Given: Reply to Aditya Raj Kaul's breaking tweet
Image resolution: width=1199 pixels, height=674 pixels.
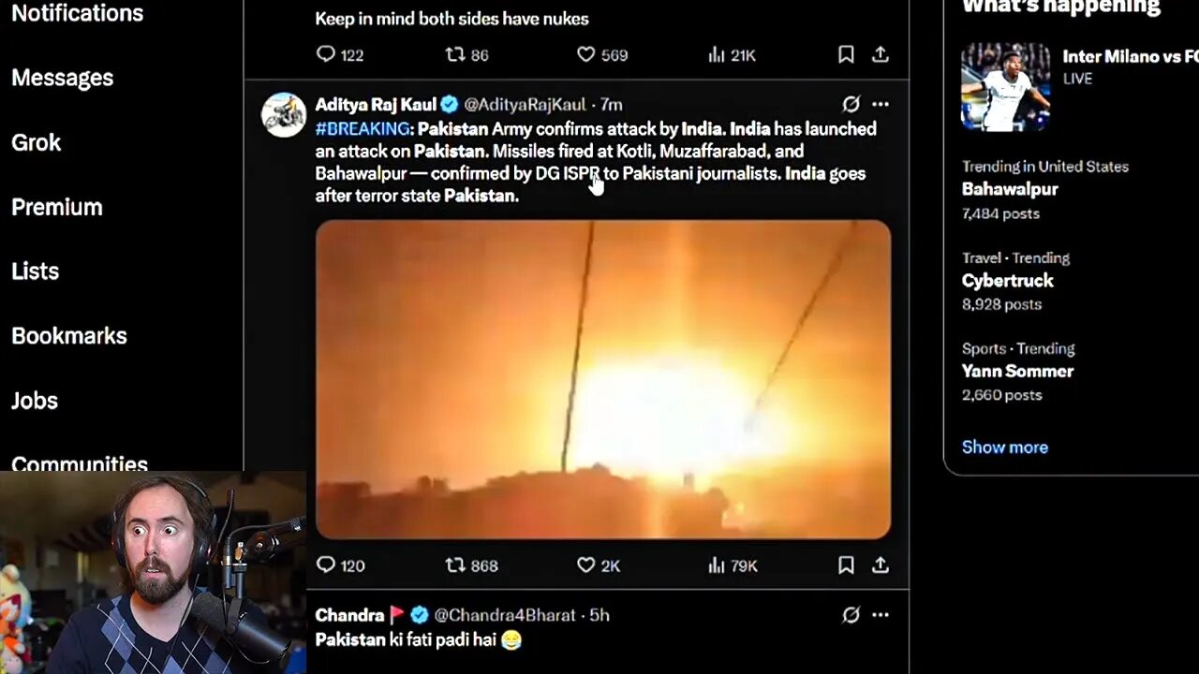Looking at the screenshot, I should pos(326,565).
